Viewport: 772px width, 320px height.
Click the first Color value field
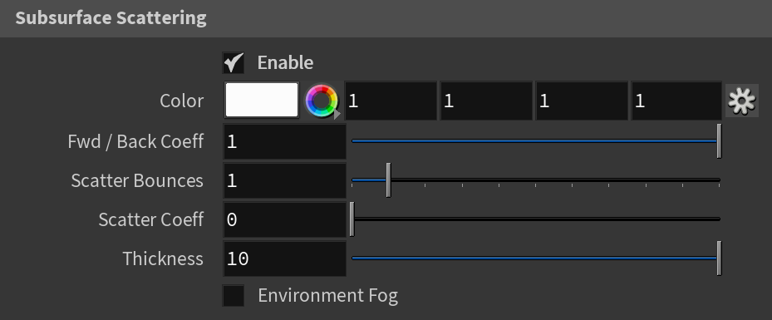391,101
